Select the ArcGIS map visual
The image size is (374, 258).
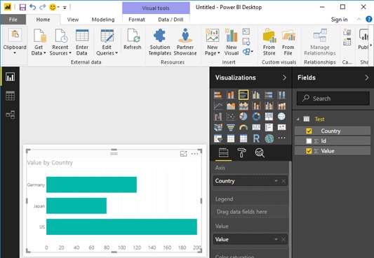(x=269, y=138)
